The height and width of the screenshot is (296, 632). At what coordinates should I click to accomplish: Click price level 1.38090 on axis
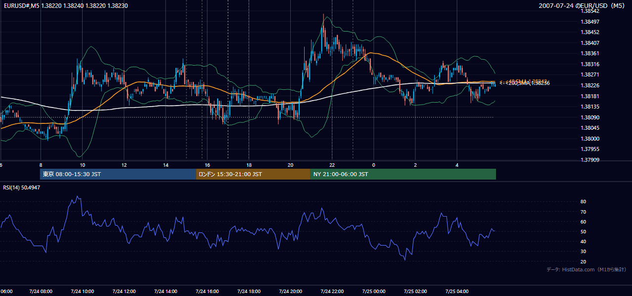pyautogui.click(x=591, y=117)
